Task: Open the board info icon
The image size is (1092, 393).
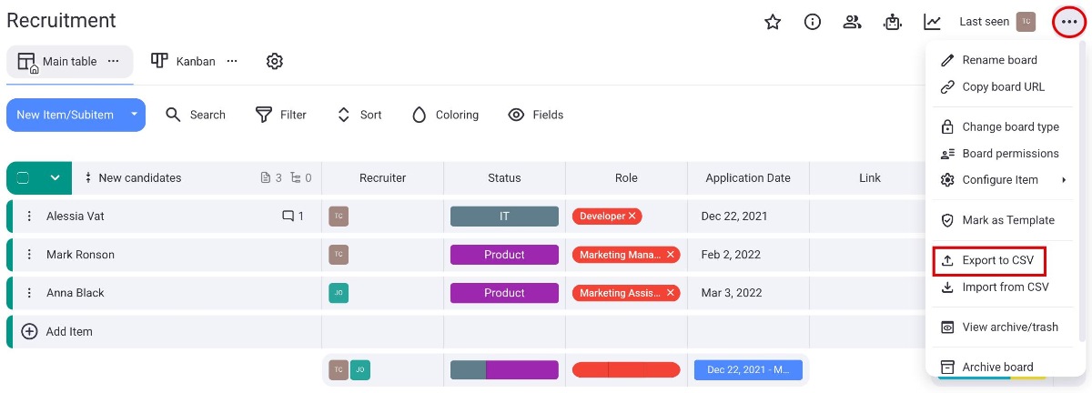Action: (813, 22)
